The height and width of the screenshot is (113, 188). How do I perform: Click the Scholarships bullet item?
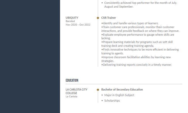pos(112,101)
